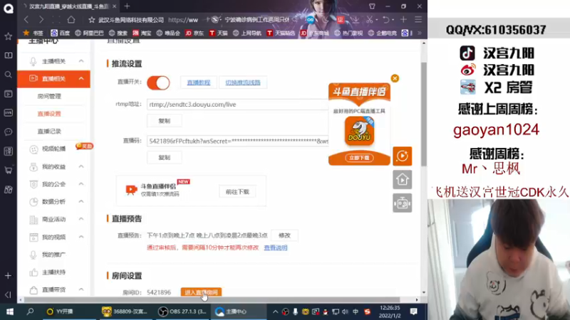Click the orange live-replay floating icon
This screenshot has width=570, height=320.
pyautogui.click(x=402, y=156)
